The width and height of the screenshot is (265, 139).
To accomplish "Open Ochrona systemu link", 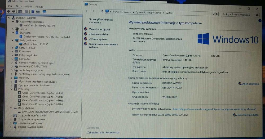I will click(98, 39).
